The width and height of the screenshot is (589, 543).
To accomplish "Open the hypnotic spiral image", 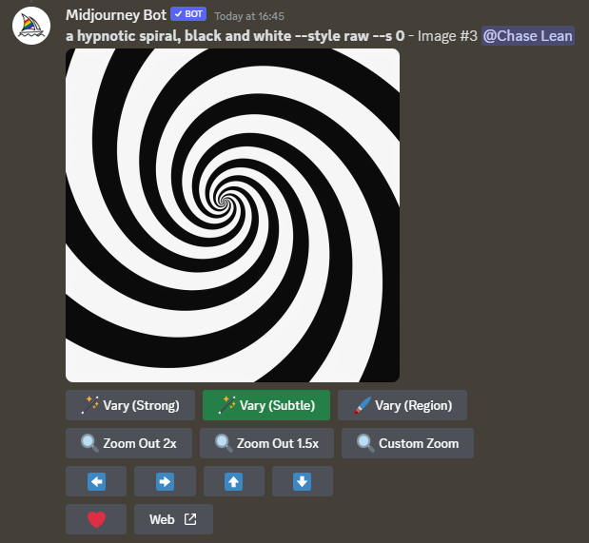I will [x=232, y=215].
